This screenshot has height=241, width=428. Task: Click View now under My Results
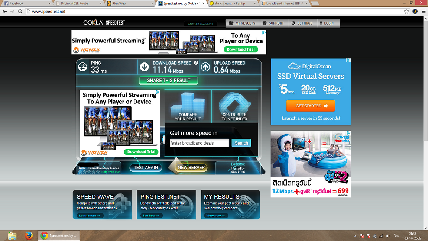point(215,216)
